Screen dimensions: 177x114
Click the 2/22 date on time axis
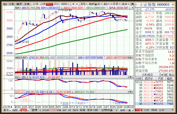pos(18,107)
